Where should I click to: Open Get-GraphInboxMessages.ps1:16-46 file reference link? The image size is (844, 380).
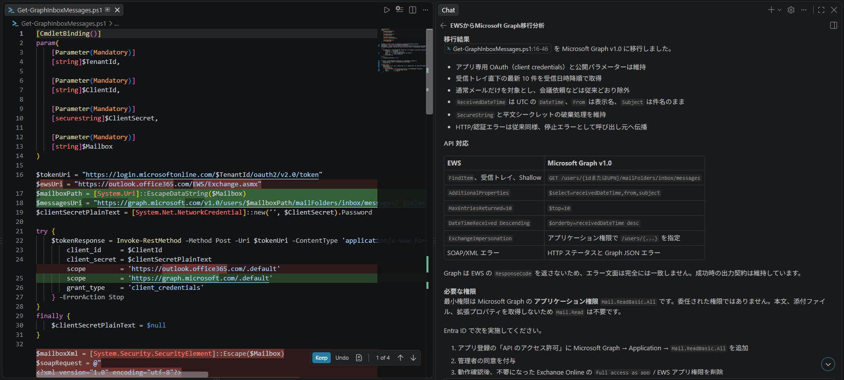coord(497,49)
